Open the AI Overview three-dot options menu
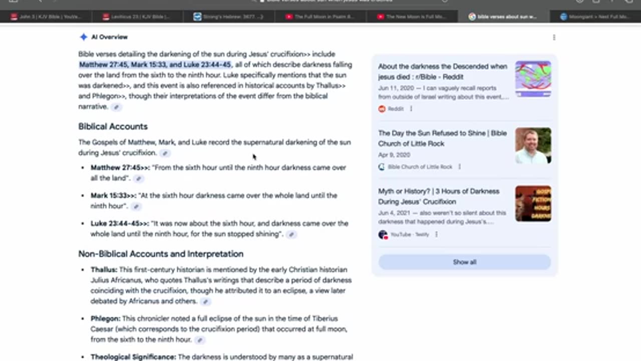The height and width of the screenshot is (361, 641). tap(554, 38)
